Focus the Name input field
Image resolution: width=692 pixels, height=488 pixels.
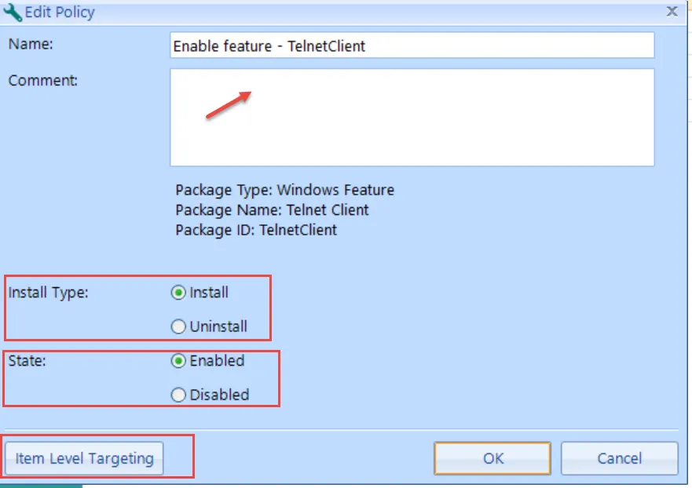(412, 46)
